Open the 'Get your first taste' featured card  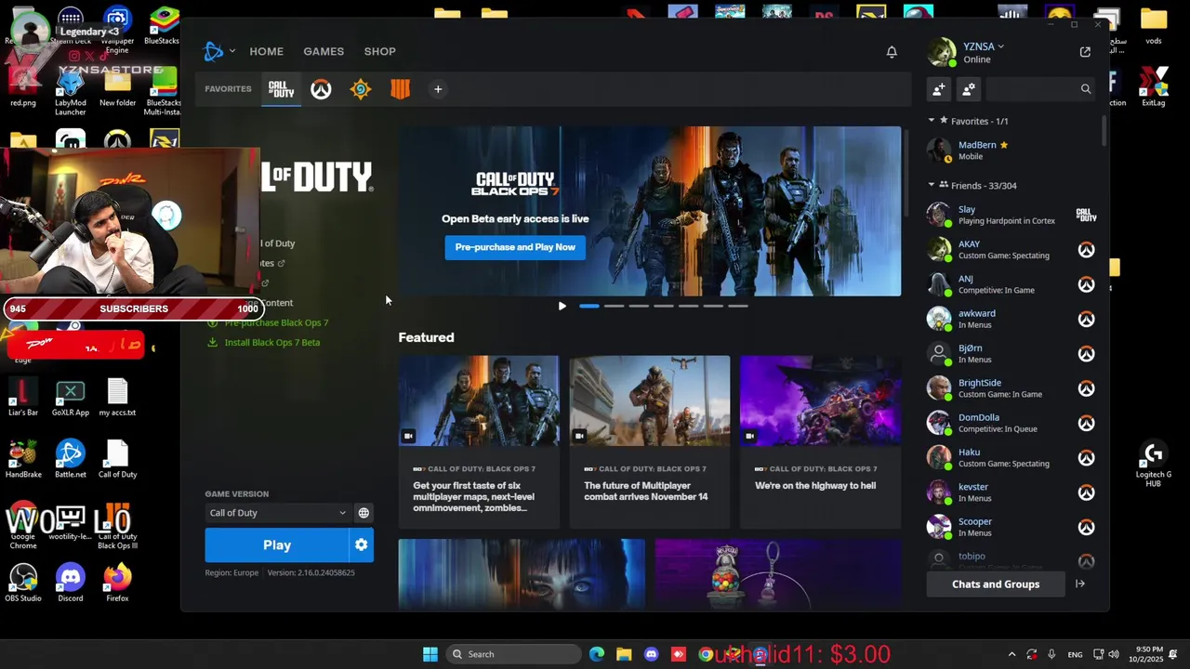pos(479,441)
